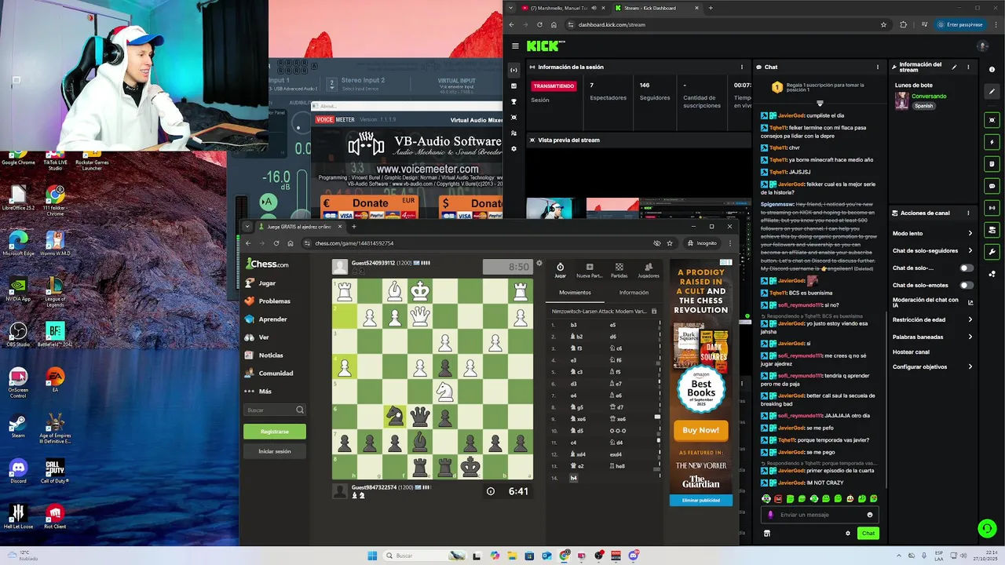The width and height of the screenshot is (1005, 565).
Task: Click the Jugar clock icon in game panel
Action: (560, 270)
